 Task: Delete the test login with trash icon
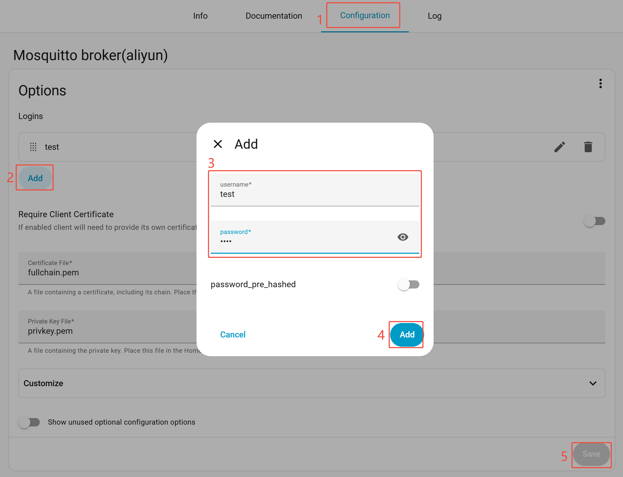[588, 147]
